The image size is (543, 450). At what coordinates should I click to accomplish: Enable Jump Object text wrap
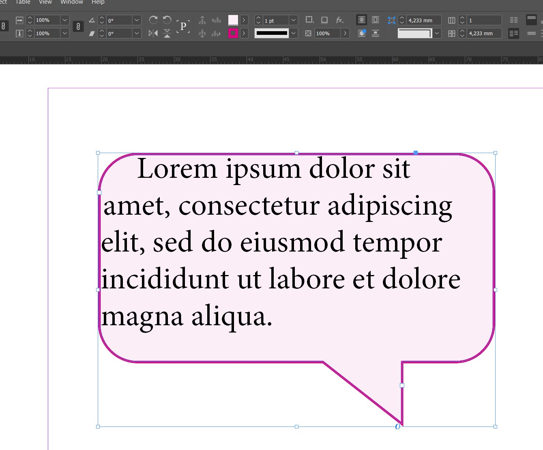pyautogui.click(x=376, y=33)
